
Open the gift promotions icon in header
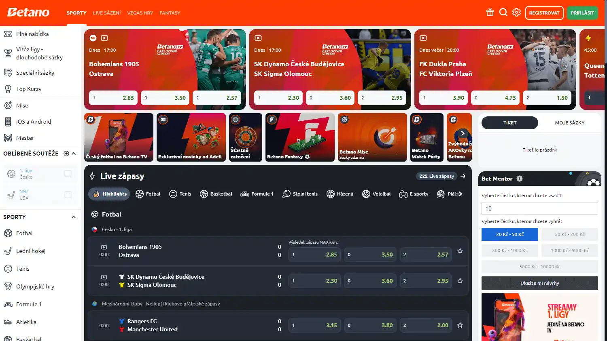coord(490,13)
